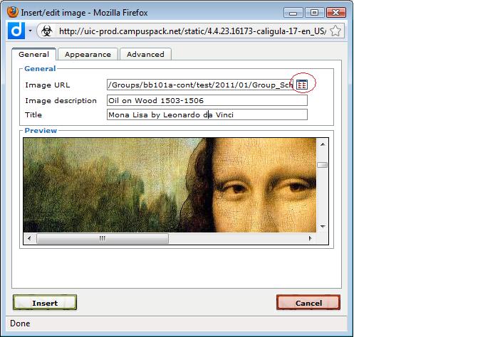Open the file browser icon beside Image URL

(x=302, y=85)
